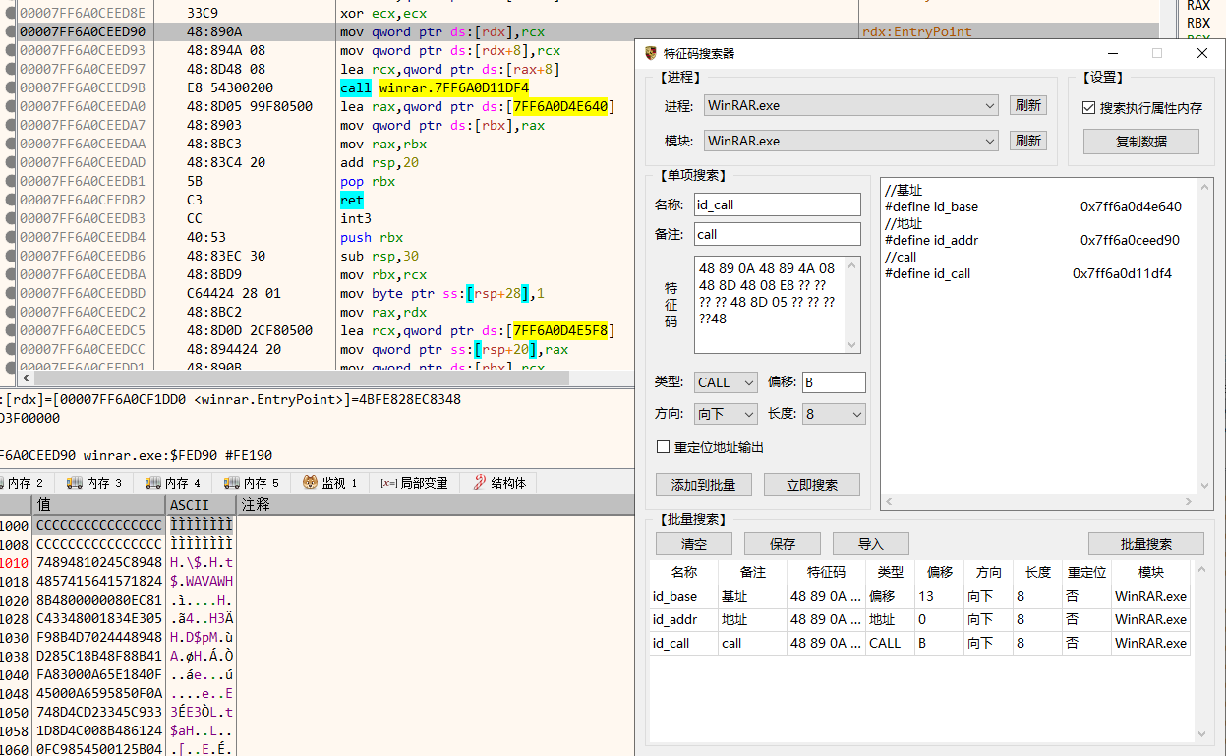The height and width of the screenshot is (756, 1226).
Task: Toggle breakpoint at address 00007FF6A0CEEDCC
Action: tap(10, 350)
